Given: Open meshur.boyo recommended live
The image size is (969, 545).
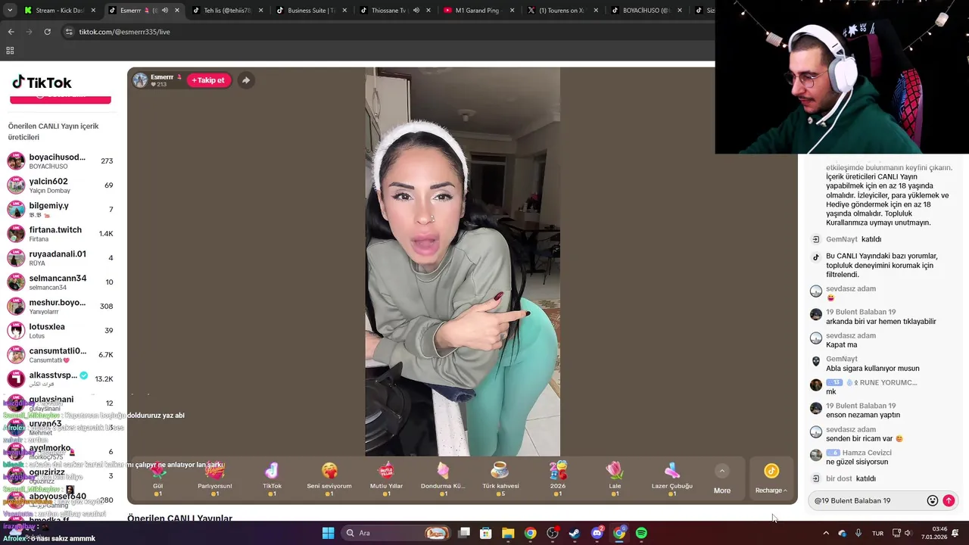Looking at the screenshot, I should (61, 307).
